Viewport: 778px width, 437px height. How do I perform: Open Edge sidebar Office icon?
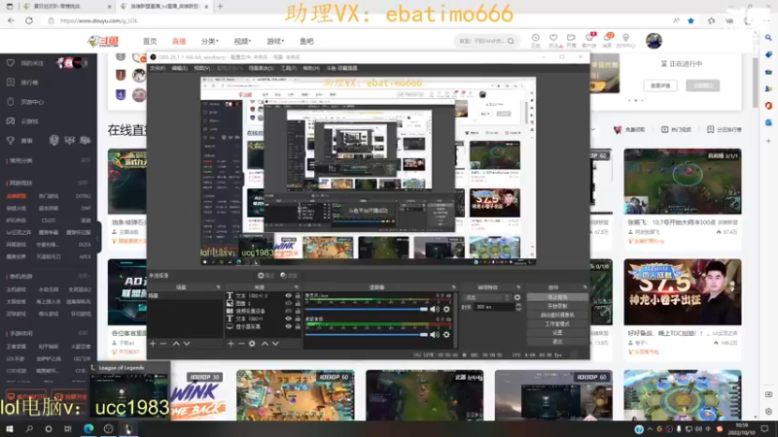(x=768, y=106)
